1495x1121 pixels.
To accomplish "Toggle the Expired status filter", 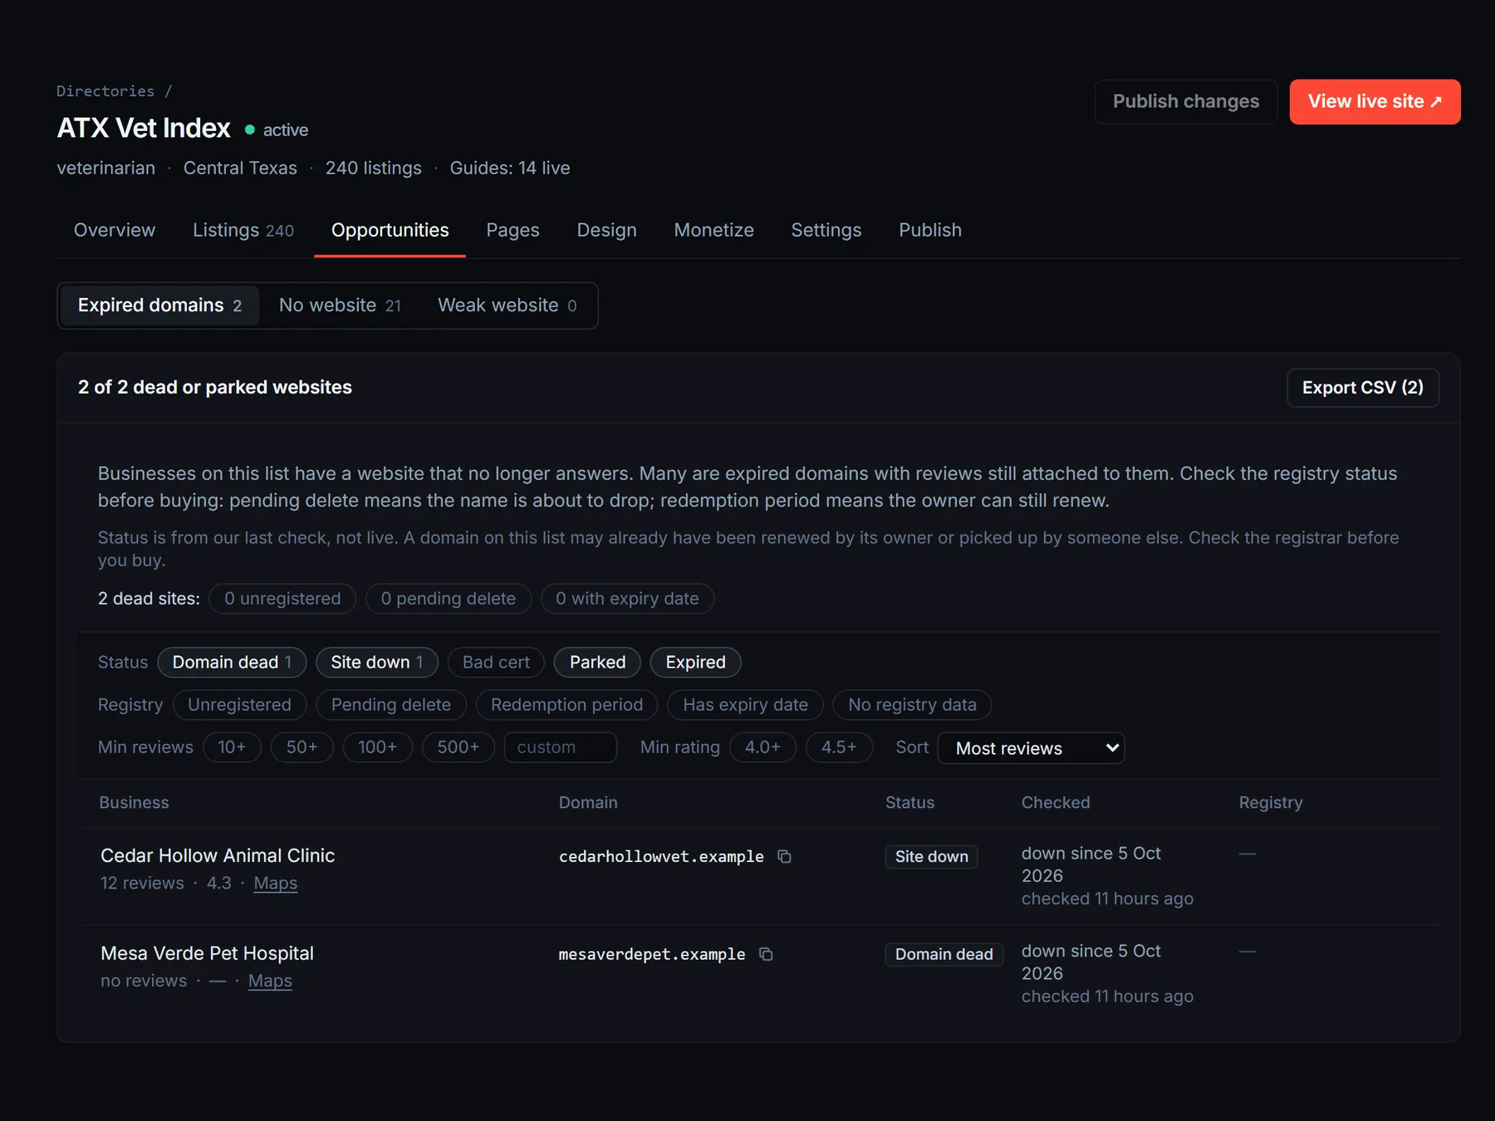I will click(695, 662).
